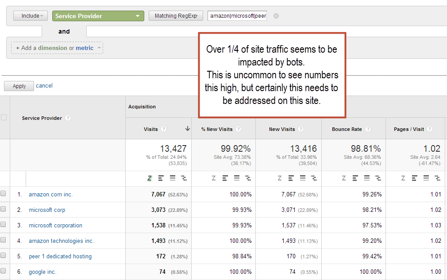Viewport: 447px width, 280px height.
Task: Open help icon next to % New Visits
Action: point(239,129)
